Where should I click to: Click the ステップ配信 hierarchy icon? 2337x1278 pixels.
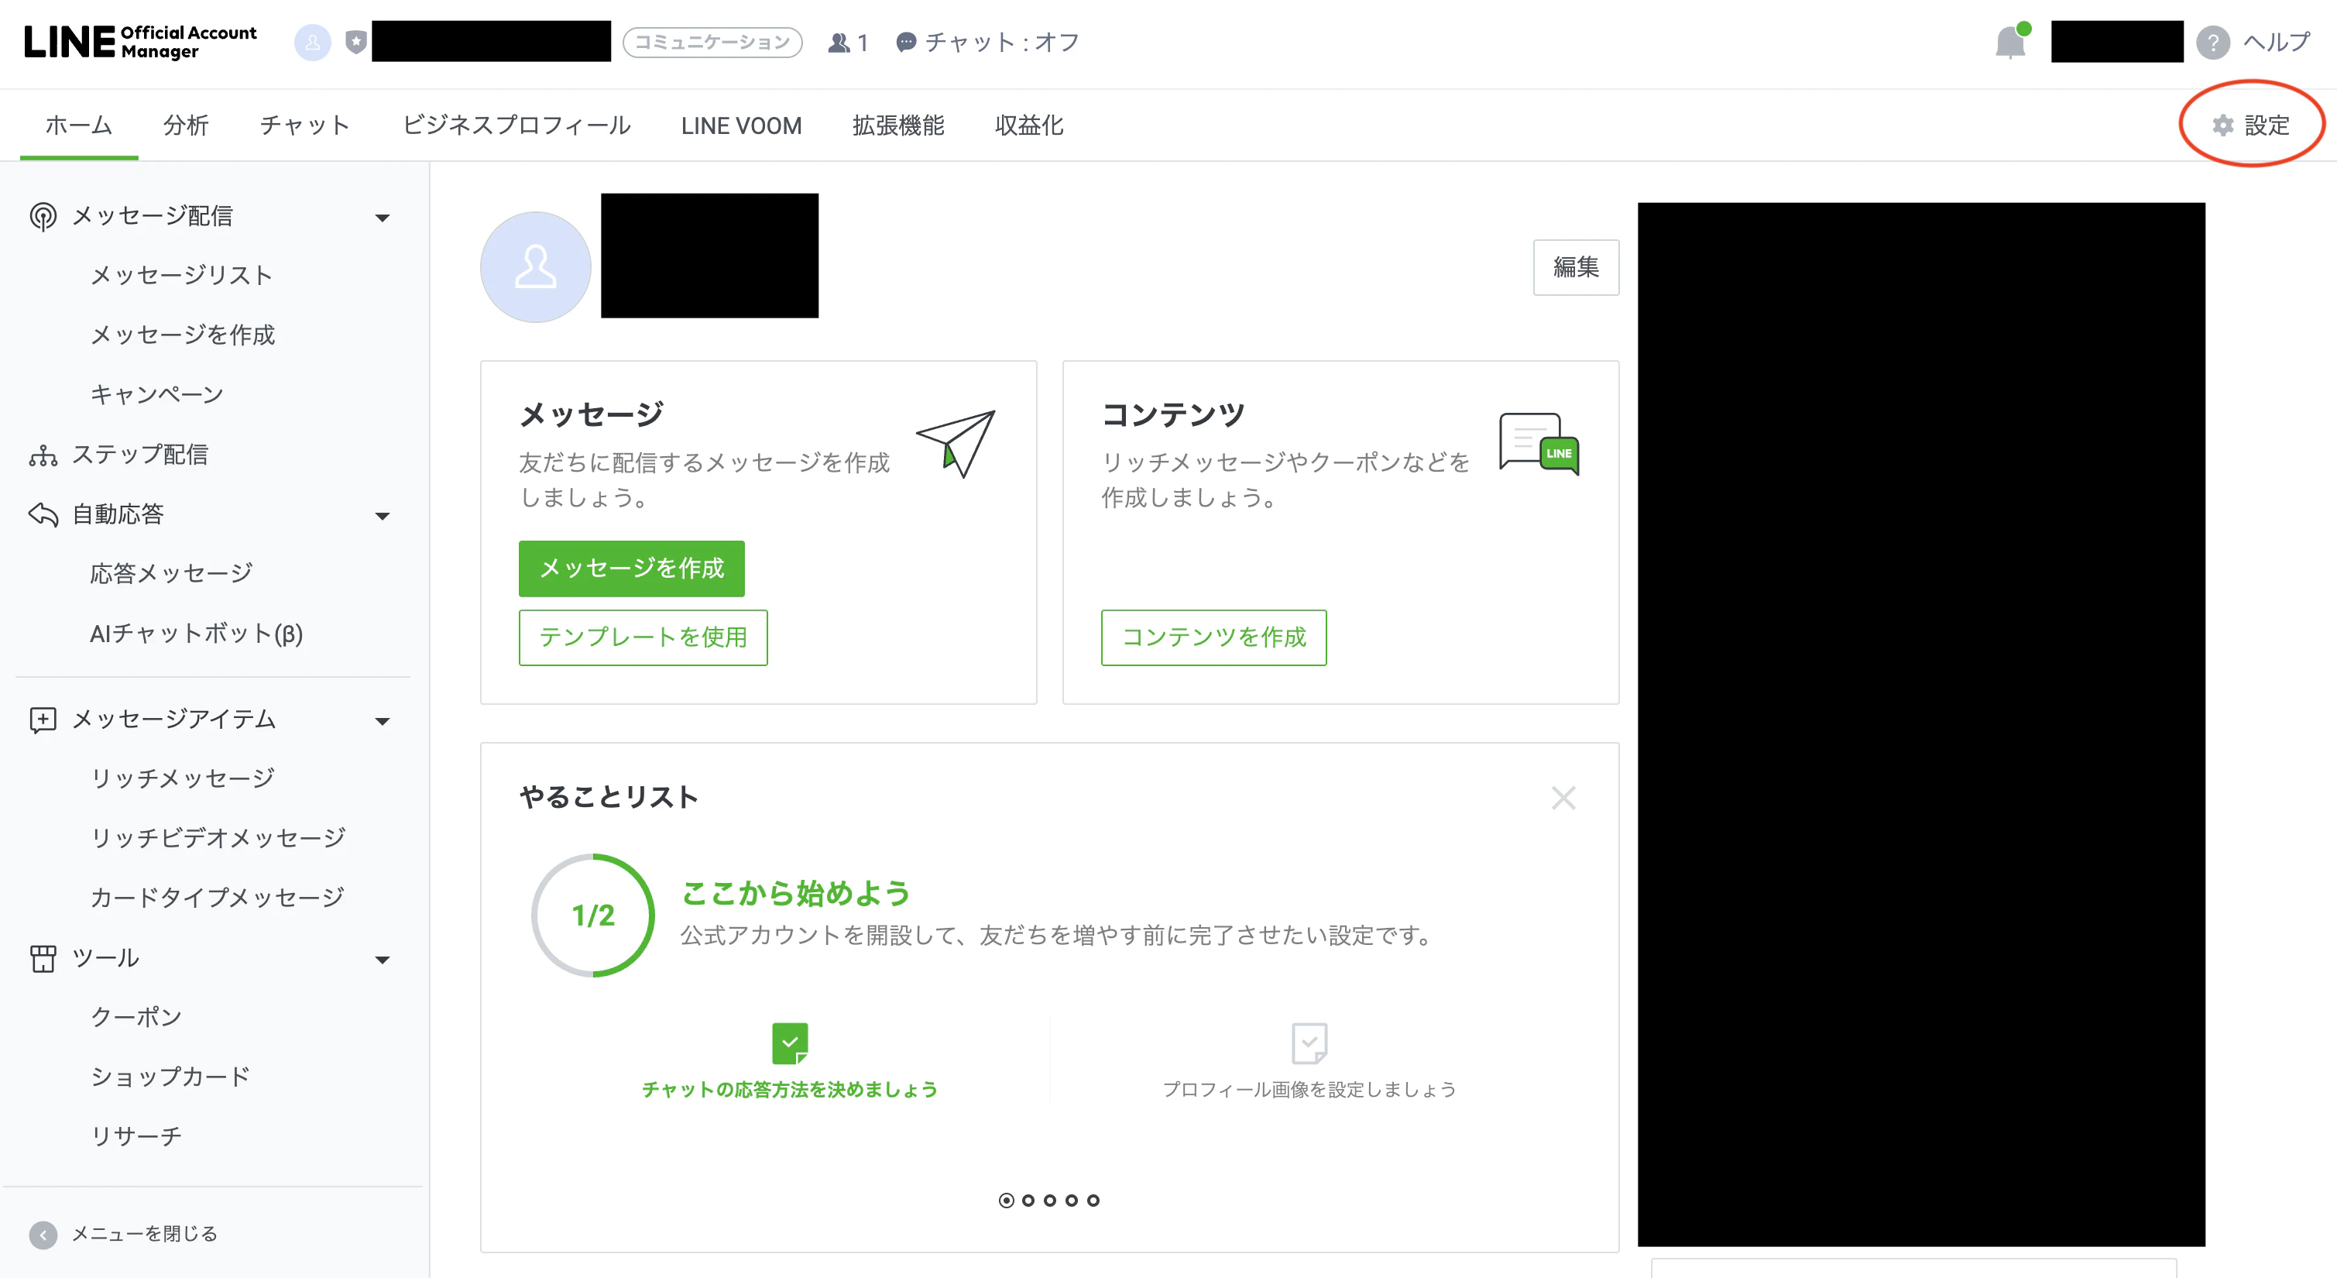(43, 455)
